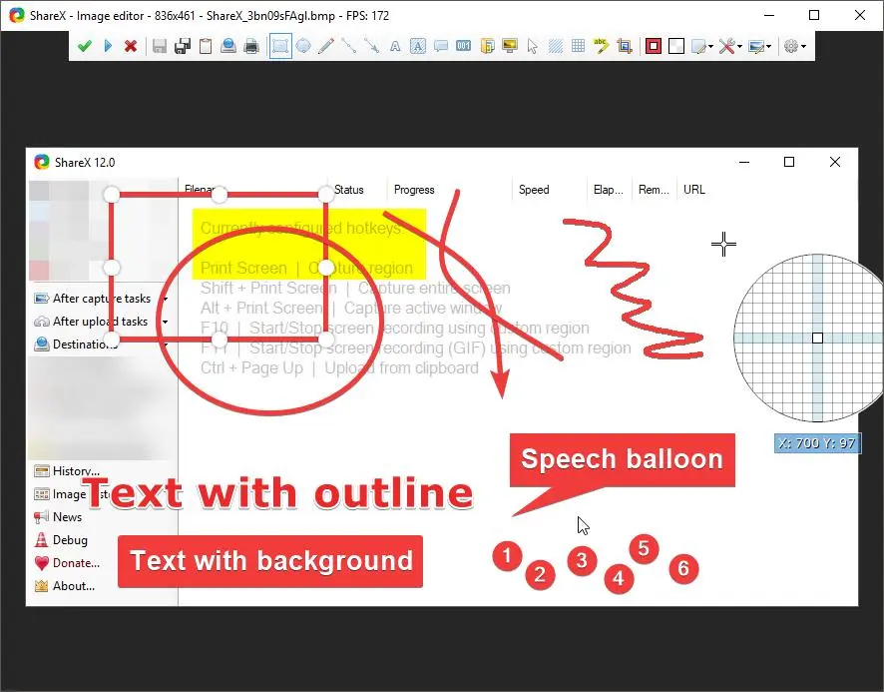Select the Line drawing tool
The image size is (884, 692).
tap(349, 46)
